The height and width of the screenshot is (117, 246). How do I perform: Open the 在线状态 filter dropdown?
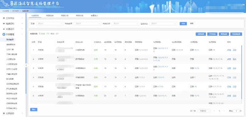tap(163, 24)
